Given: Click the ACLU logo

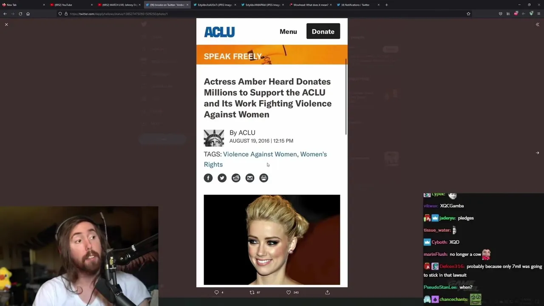Looking at the screenshot, I should coord(219,32).
